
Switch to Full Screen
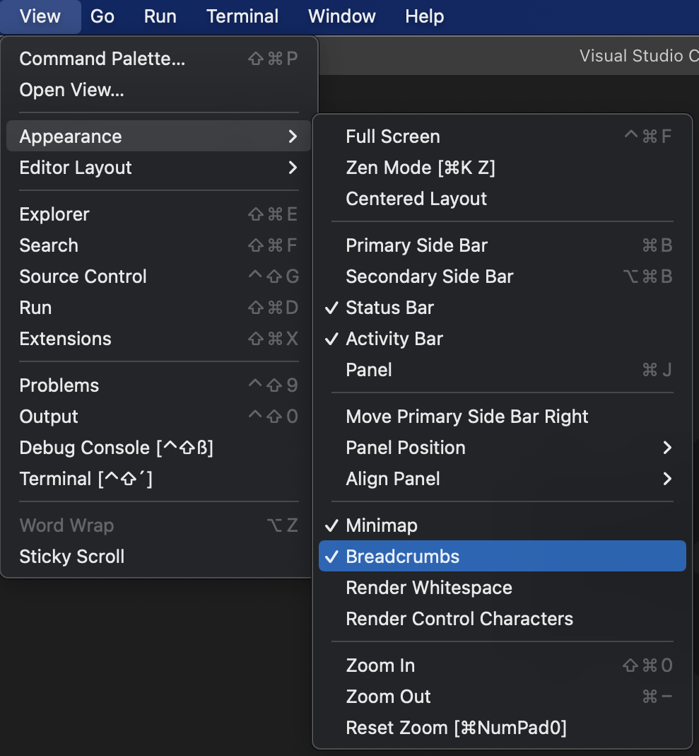[392, 136]
